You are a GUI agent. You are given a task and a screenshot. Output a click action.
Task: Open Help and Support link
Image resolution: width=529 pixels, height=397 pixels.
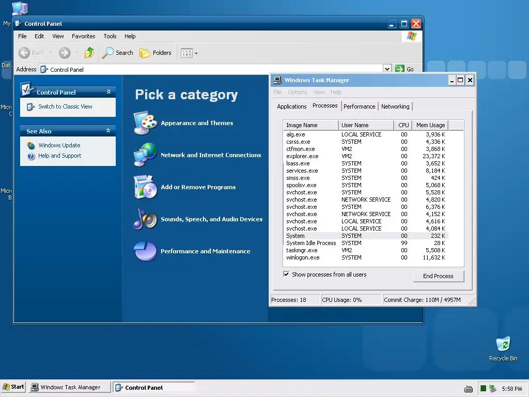coord(60,156)
